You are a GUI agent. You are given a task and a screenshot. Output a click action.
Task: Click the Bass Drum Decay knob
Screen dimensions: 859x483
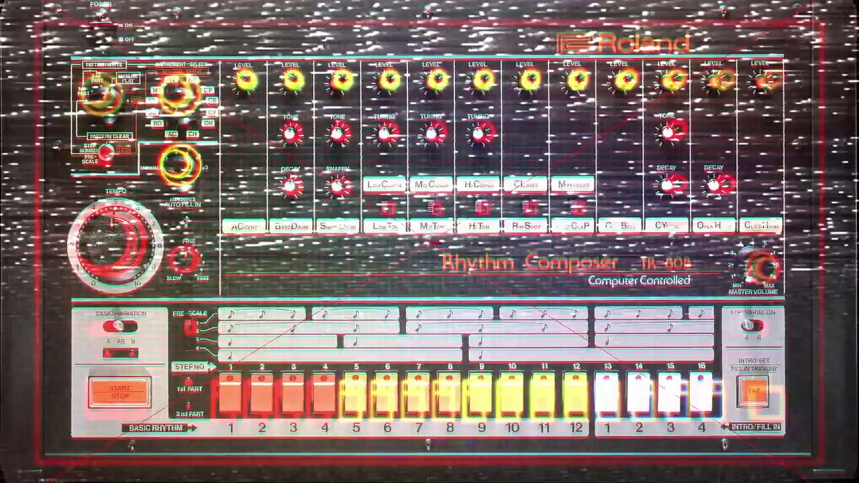[291, 186]
